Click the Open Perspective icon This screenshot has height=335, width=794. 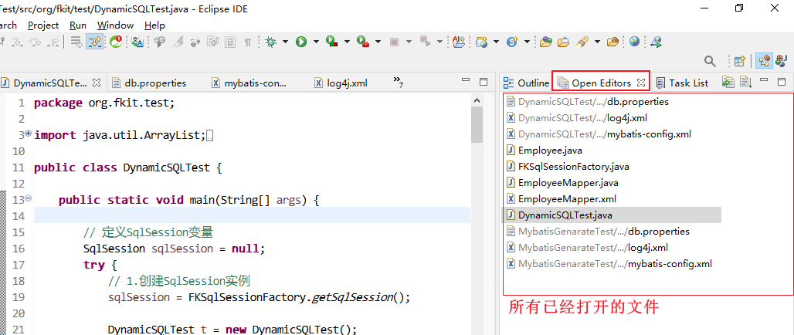[739, 61]
